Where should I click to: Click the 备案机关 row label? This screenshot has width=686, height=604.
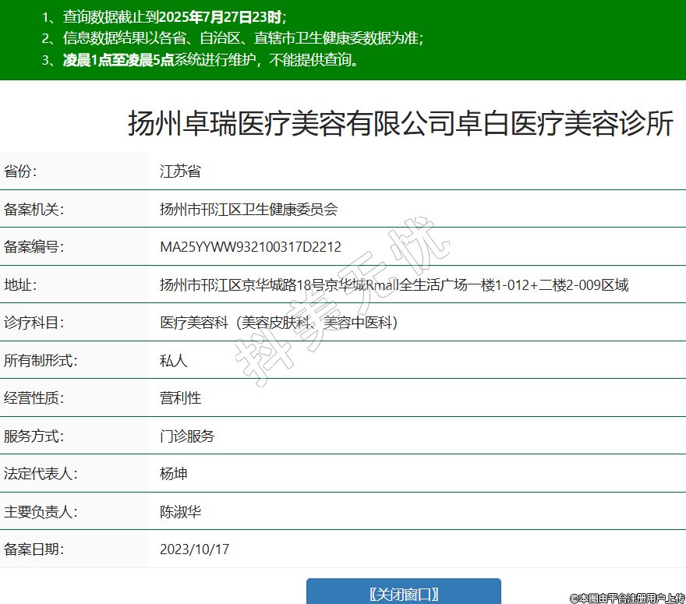[x=34, y=210]
